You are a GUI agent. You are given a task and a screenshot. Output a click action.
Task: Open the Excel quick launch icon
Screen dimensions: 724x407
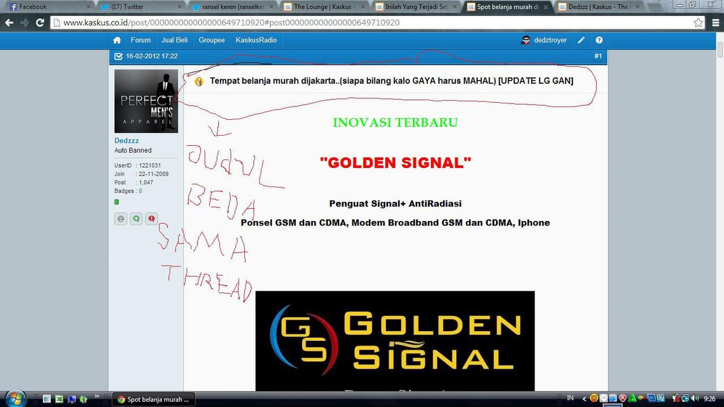click(x=59, y=399)
